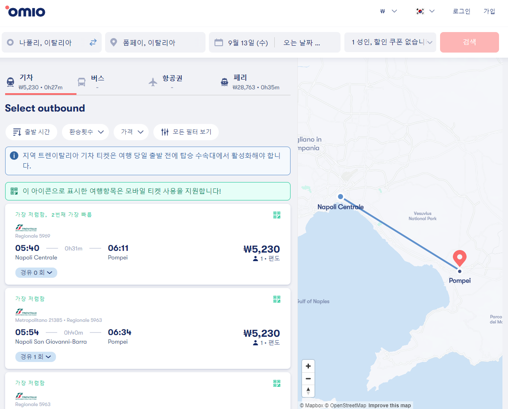
Task: Click the origin circle icon beside 나폴리
Action: [x=10, y=42]
